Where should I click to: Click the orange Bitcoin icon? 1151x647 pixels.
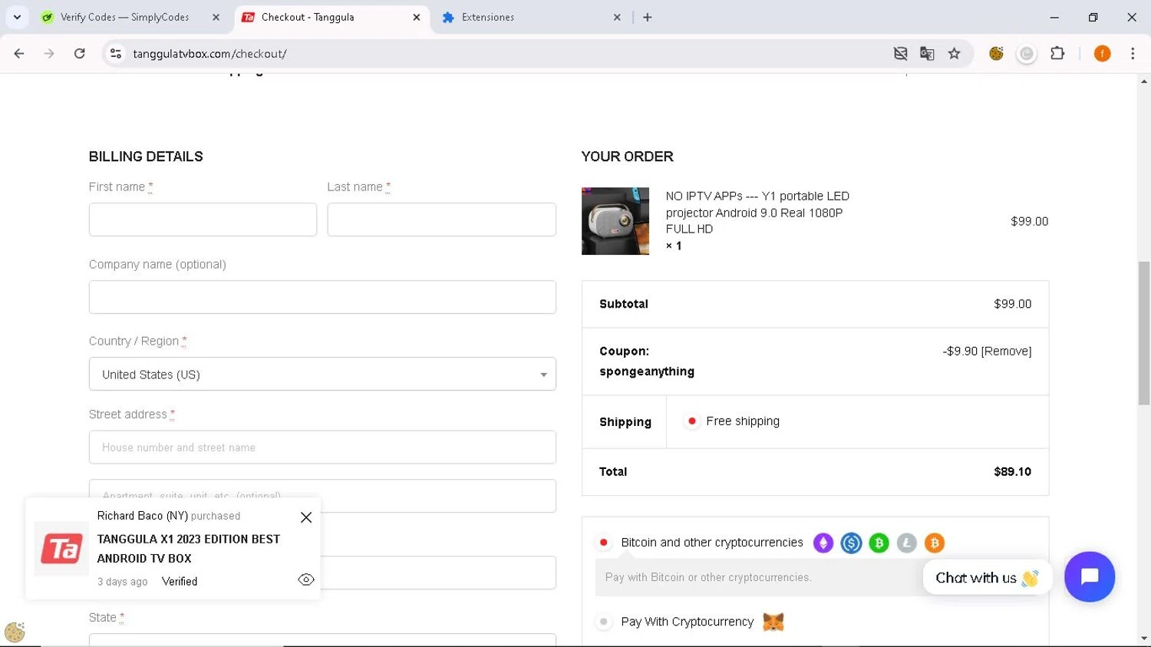(934, 543)
